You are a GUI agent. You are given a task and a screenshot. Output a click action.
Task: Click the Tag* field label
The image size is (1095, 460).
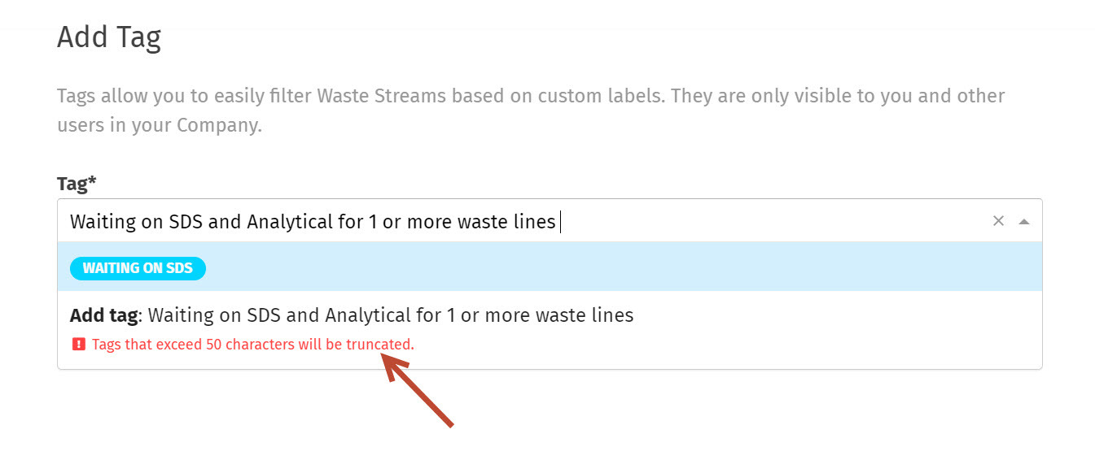(77, 184)
